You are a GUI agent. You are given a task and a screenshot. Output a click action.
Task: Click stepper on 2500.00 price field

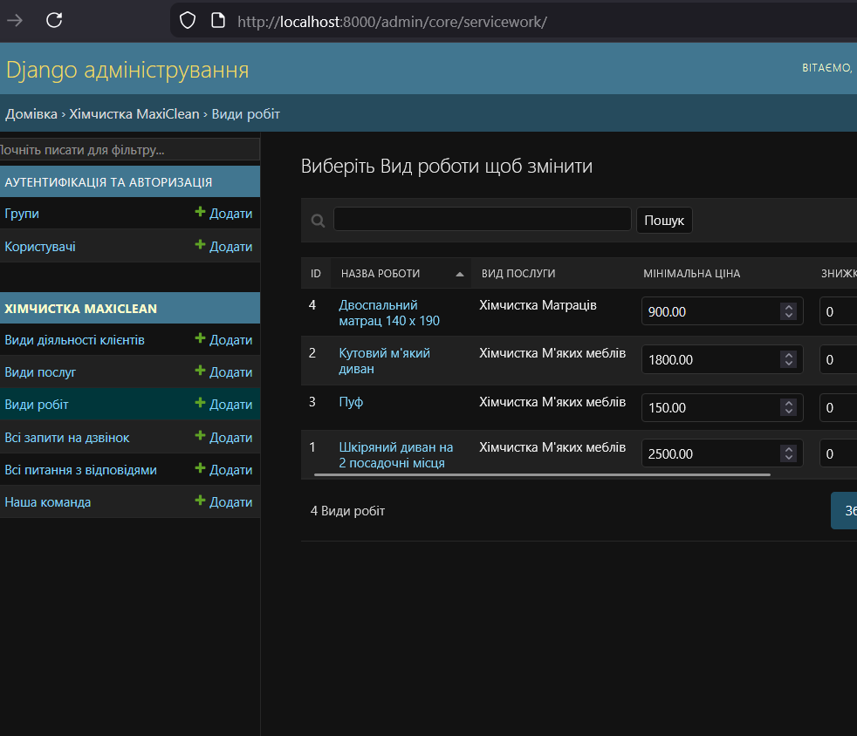click(x=789, y=453)
